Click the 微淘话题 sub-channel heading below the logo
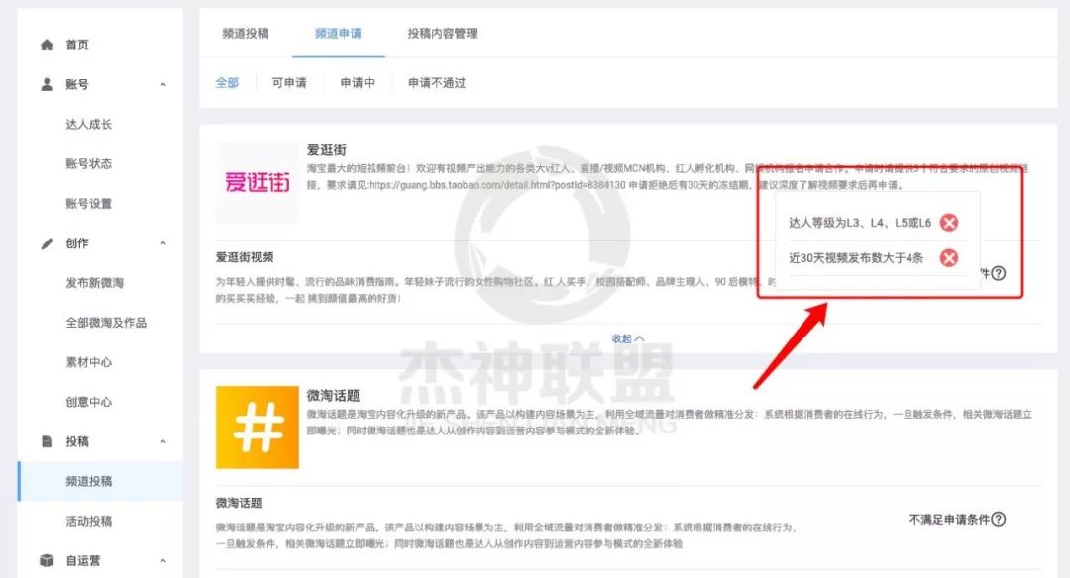The image size is (1070, 578). point(239,503)
